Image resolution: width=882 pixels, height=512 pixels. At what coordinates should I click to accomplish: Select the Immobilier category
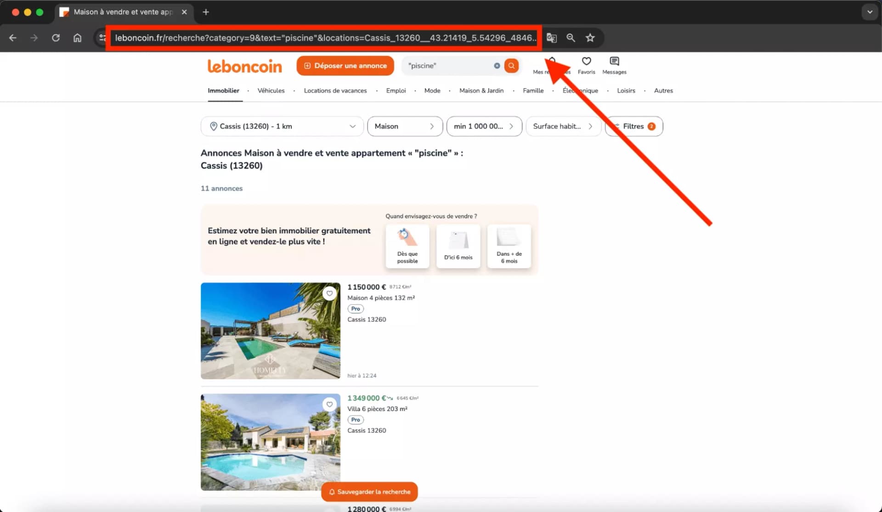[223, 90]
